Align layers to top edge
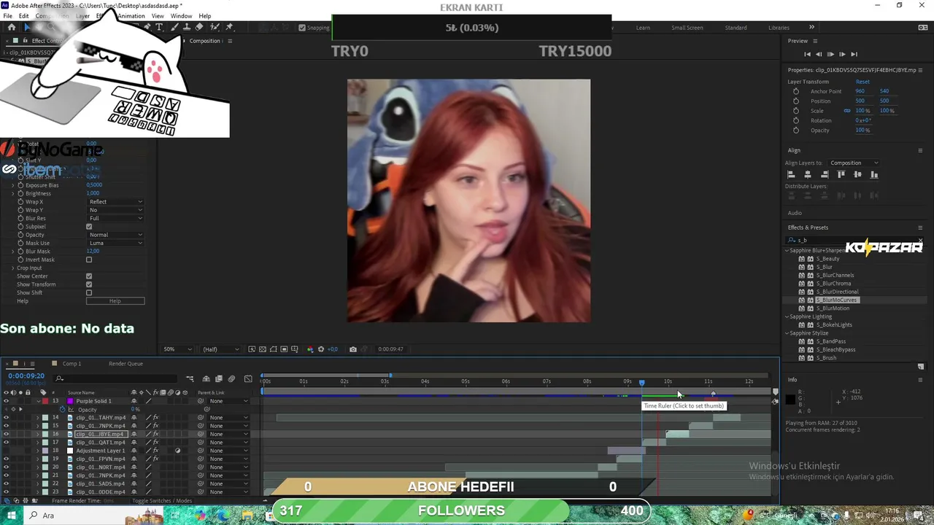Screen dimensions: 934x525 click(841, 175)
